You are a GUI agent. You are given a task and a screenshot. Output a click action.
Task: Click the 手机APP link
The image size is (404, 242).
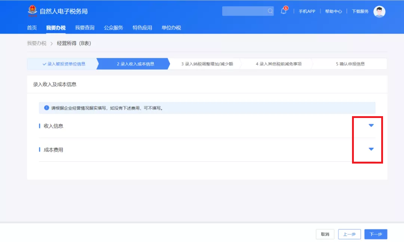[x=307, y=12]
